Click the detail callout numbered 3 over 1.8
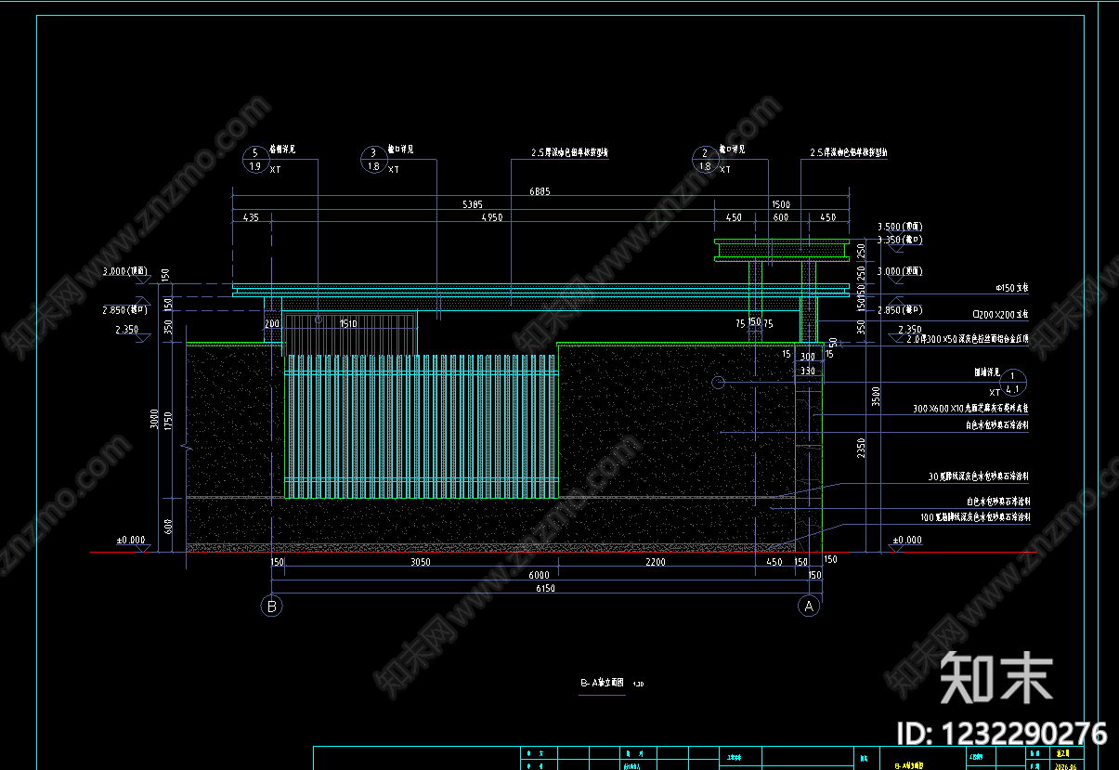 [374, 160]
